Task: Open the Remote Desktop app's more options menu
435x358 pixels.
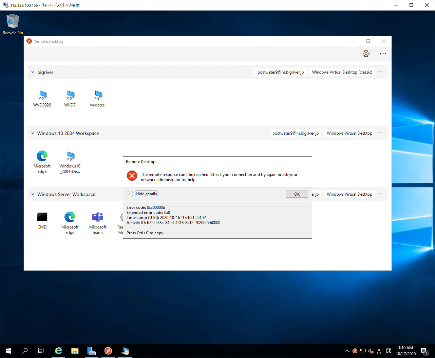Action: (x=383, y=53)
